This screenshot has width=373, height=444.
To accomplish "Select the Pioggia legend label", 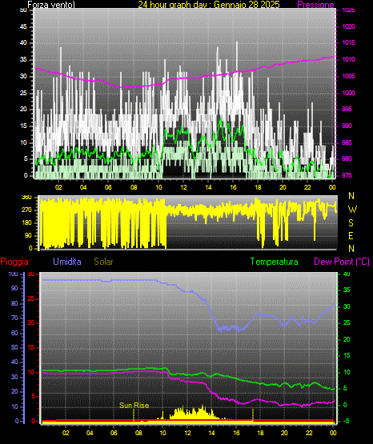I will click(14, 262).
